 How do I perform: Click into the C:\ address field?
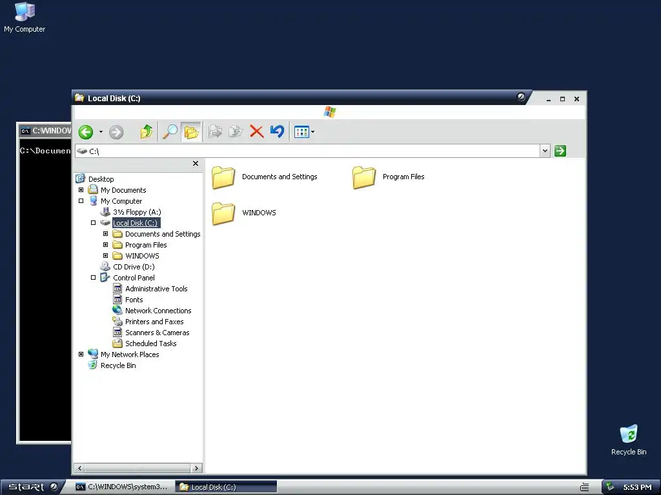tap(308, 151)
